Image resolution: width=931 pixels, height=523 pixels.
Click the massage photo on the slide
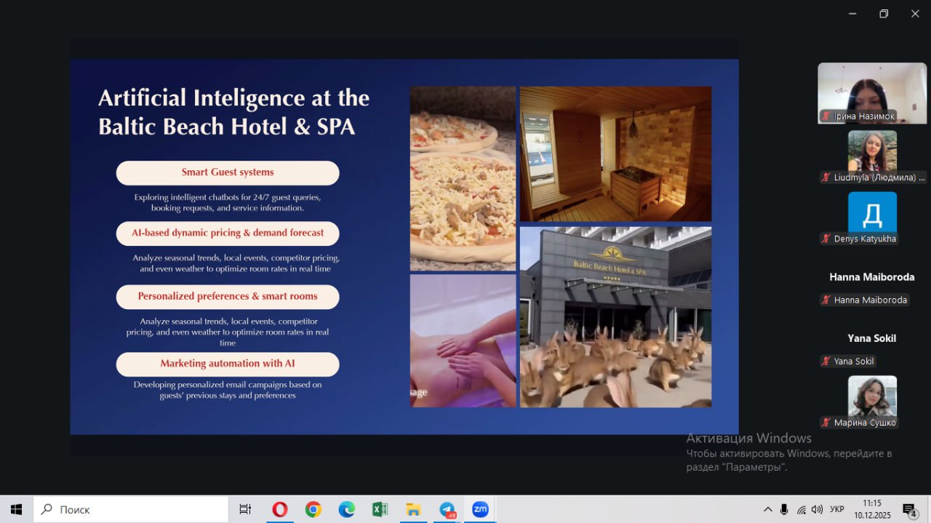(463, 340)
